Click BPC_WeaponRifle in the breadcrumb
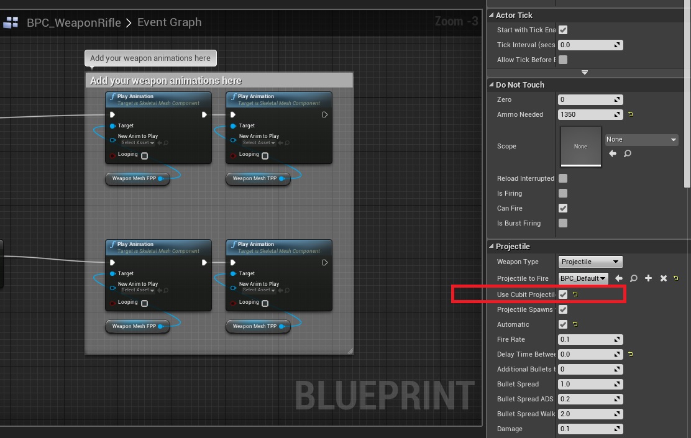Viewport: 691px width, 438px height. (x=74, y=23)
